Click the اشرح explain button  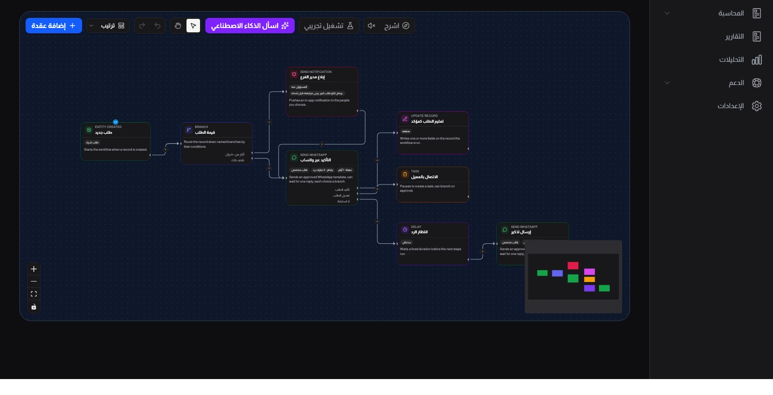tap(397, 26)
